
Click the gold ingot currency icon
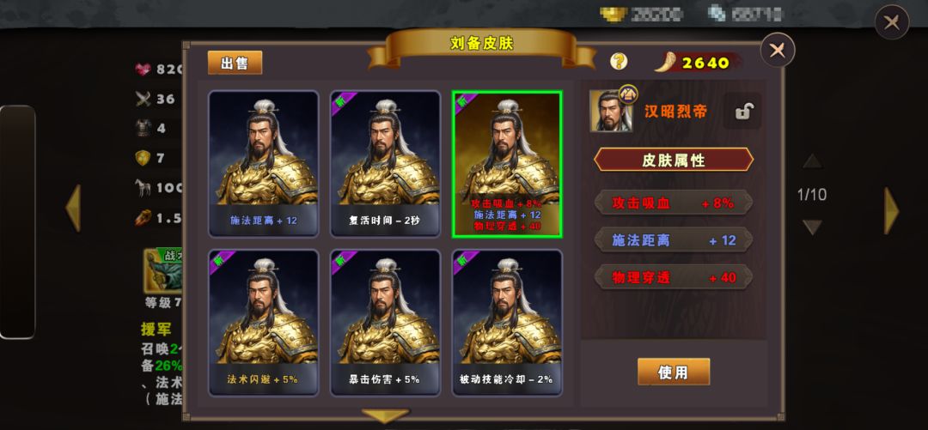tap(614, 15)
